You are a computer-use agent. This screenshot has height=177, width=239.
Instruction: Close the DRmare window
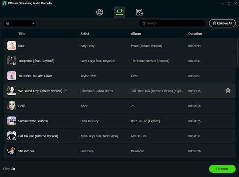click(x=235, y=3)
